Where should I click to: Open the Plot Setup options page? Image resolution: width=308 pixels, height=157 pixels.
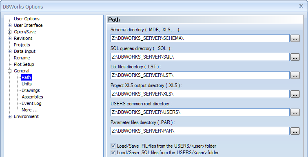click(x=24, y=64)
